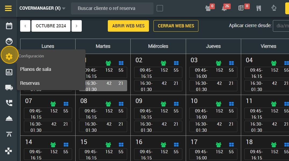
Task: Select 09:45-16:15 shift on day 02
Action: (158, 72)
